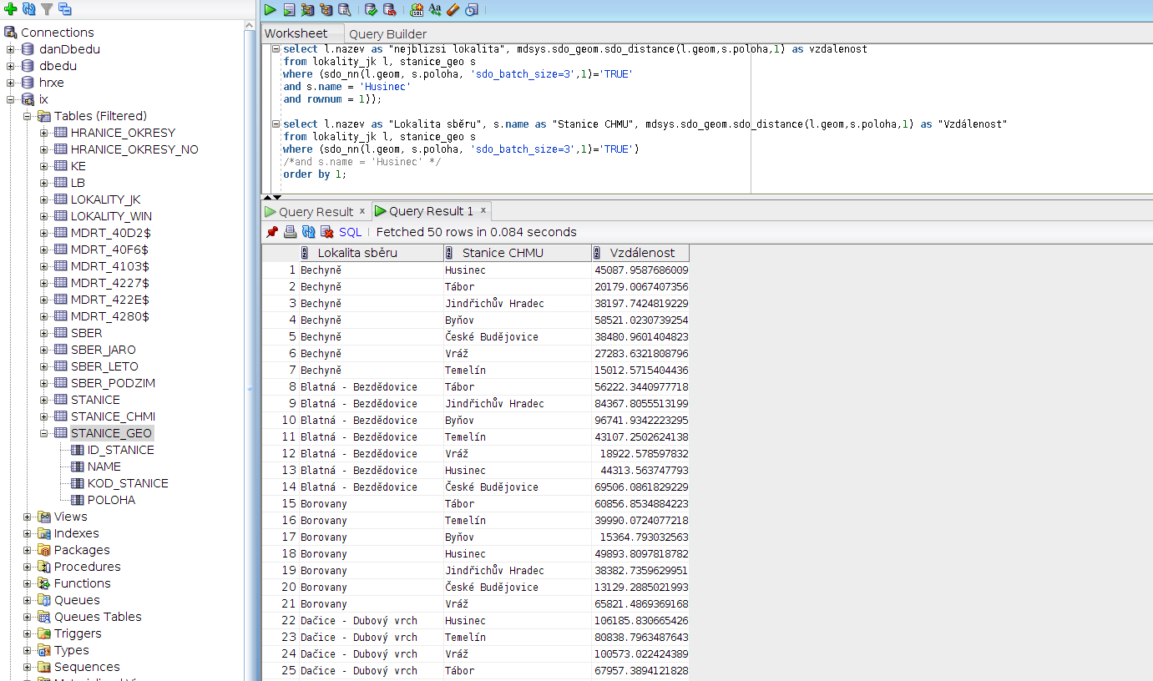Expand the danDbedu connection

coord(11,49)
